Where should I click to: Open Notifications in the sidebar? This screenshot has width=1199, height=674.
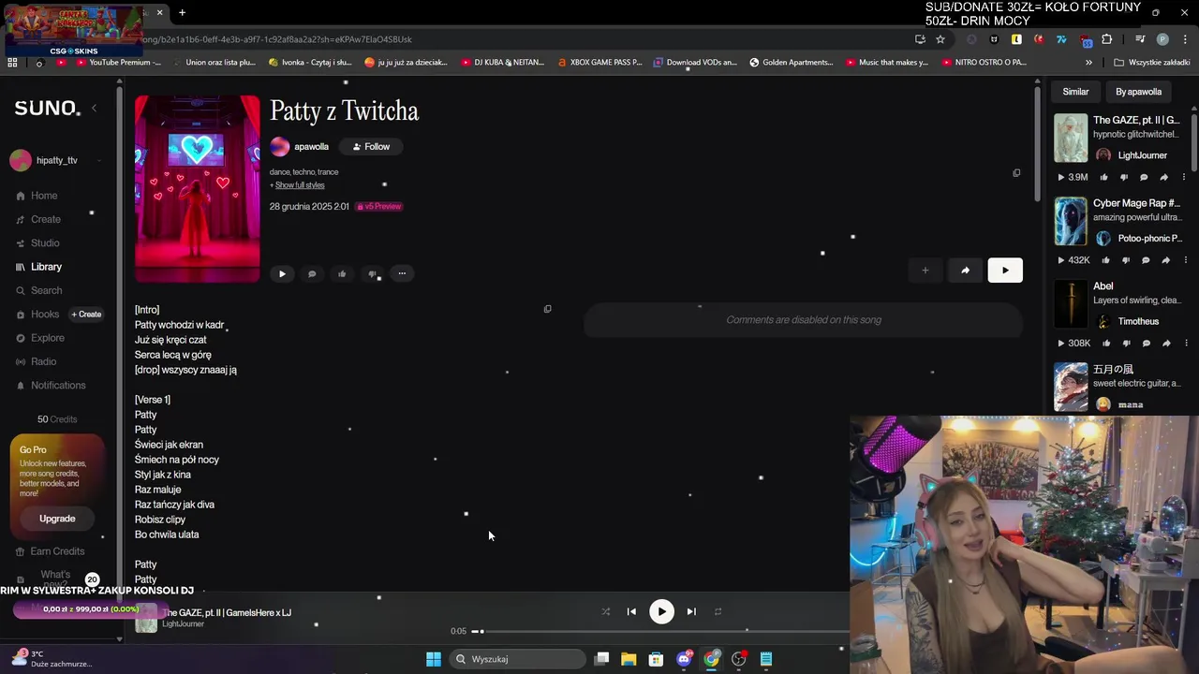pos(58,386)
